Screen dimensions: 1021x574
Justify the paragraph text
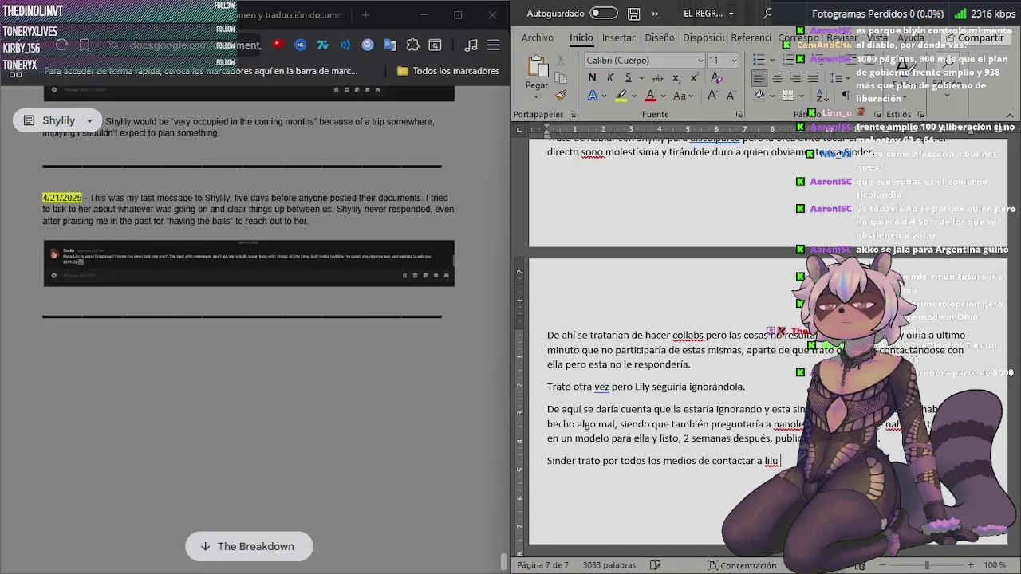tap(814, 77)
